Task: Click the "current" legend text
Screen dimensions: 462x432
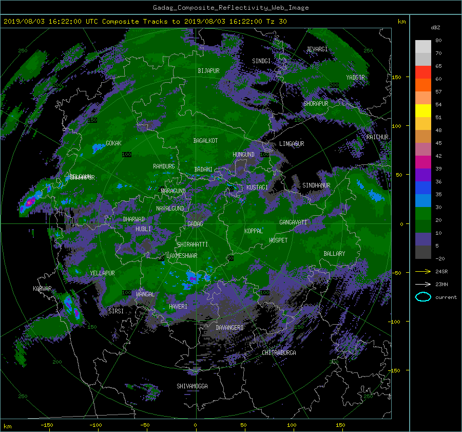Action: click(x=446, y=297)
